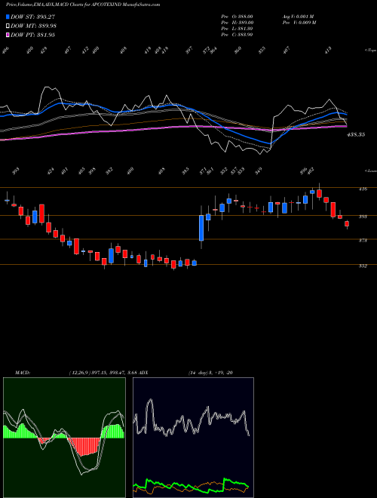
Task: Click the 438.35 price label beside EMA lines
Action: (356, 134)
